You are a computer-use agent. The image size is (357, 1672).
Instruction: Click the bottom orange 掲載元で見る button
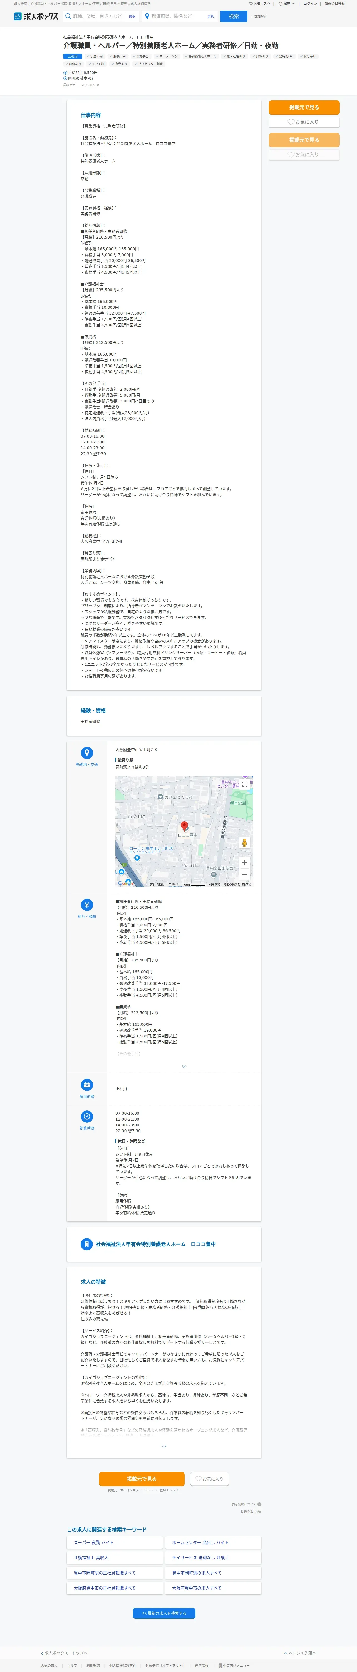pos(141,1479)
